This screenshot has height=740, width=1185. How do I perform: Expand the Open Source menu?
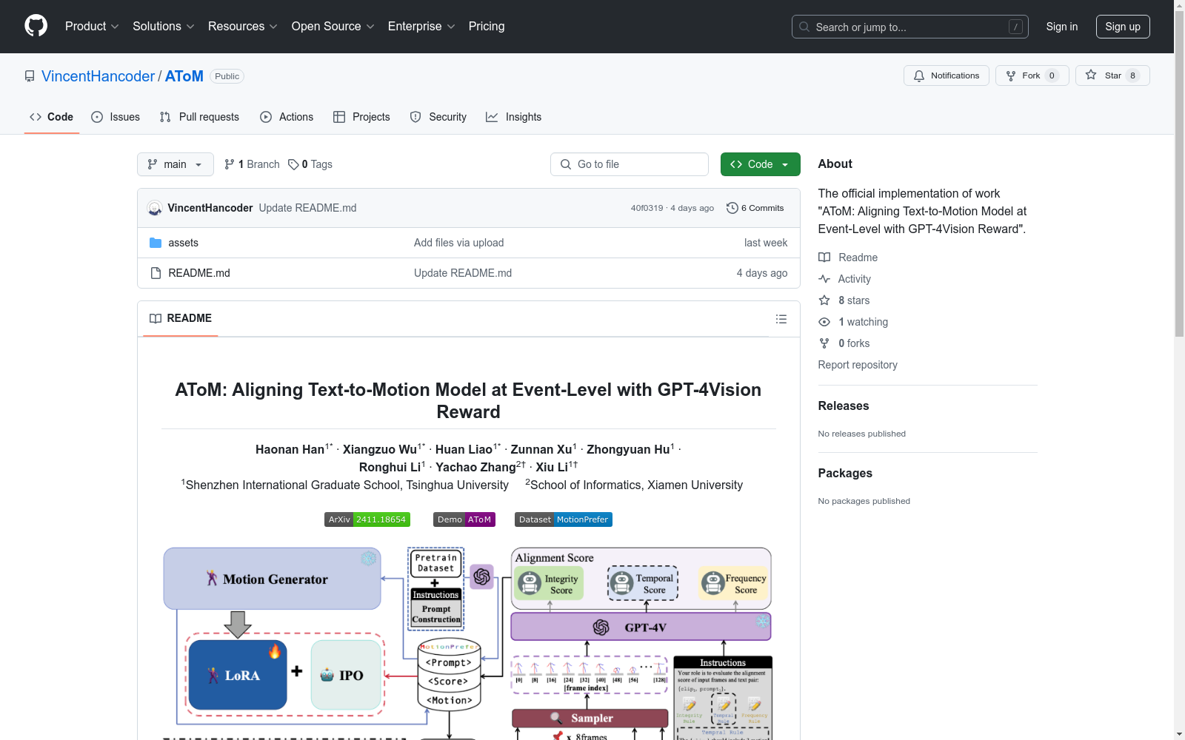click(x=333, y=27)
